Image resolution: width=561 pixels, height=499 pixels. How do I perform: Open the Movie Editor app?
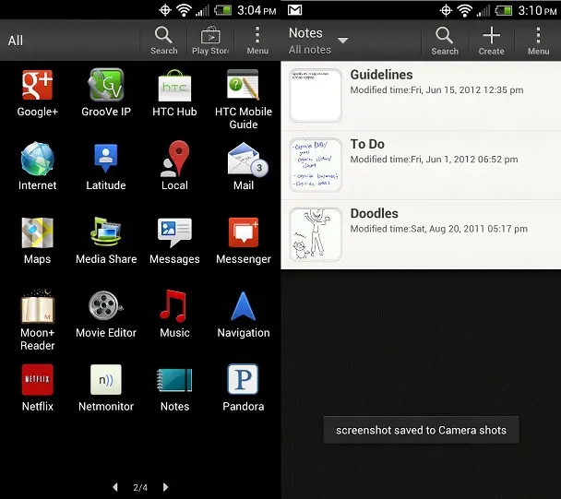[106, 315]
